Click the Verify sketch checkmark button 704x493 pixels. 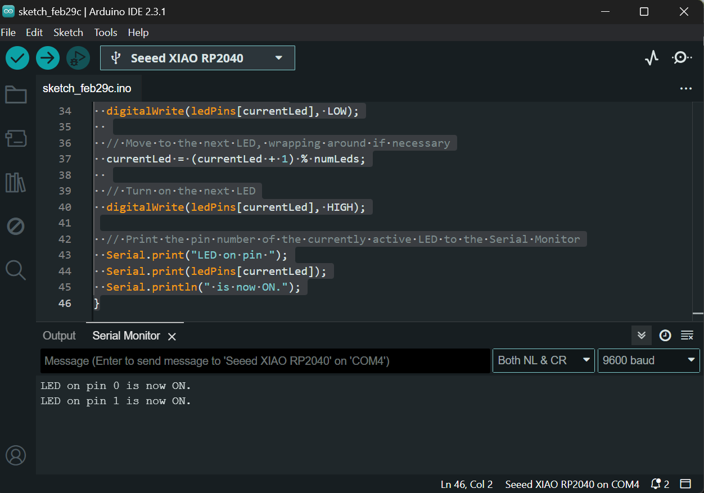pos(17,58)
